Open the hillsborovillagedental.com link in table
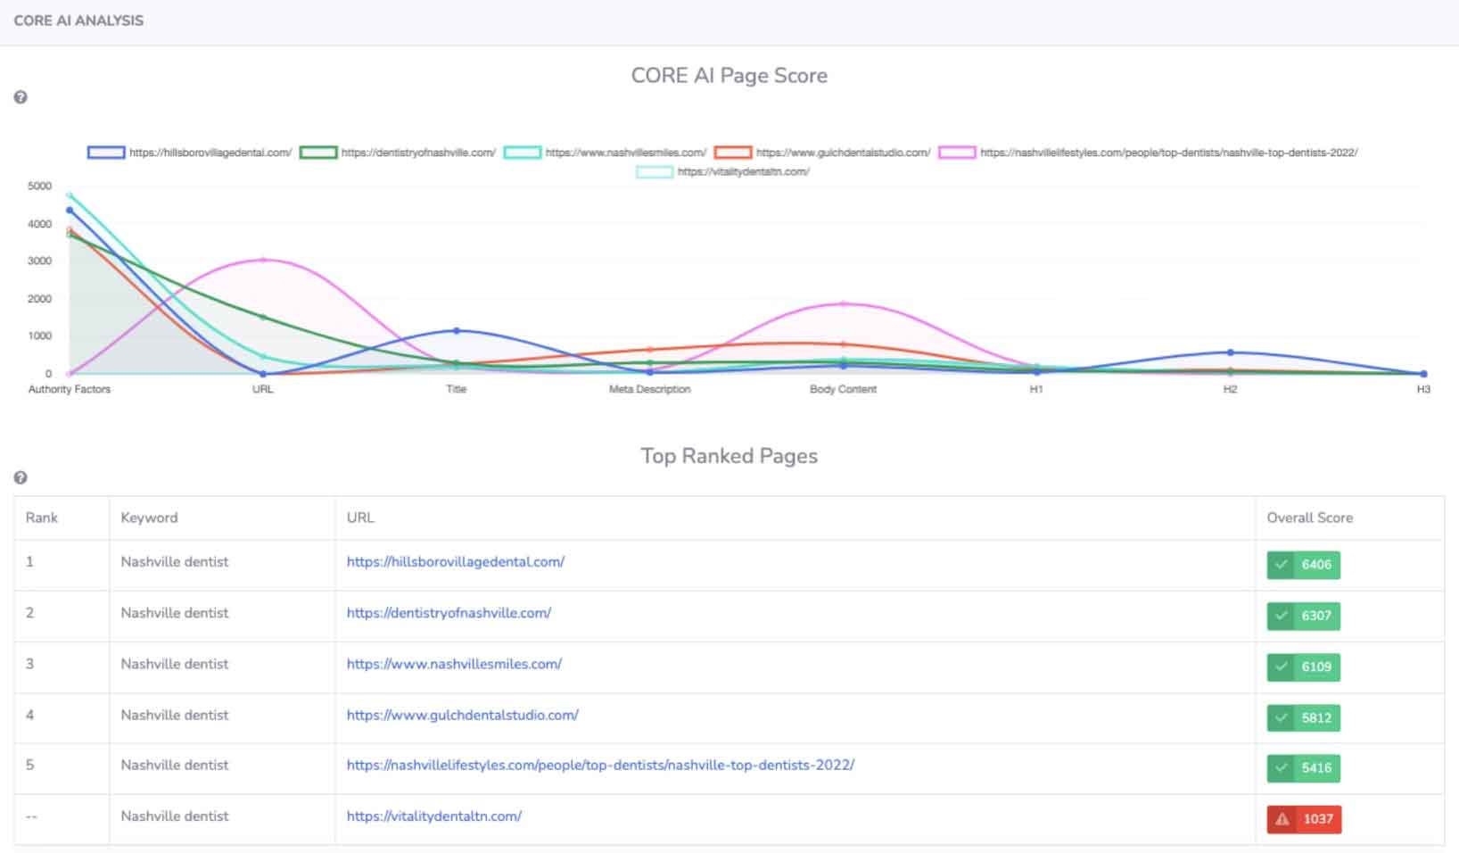Screen dimensions: 1459x853 (456, 562)
